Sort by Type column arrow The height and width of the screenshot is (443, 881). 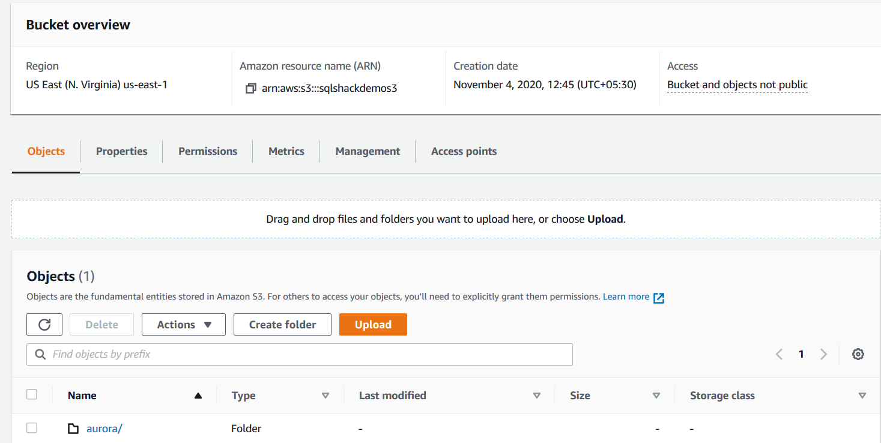click(325, 396)
